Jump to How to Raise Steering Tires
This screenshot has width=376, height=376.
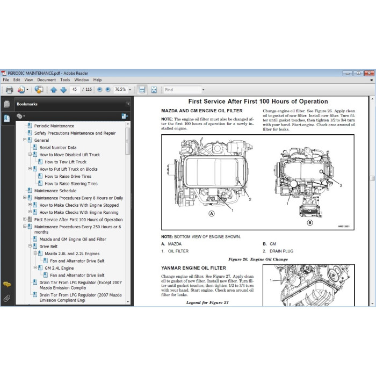[x=71, y=184]
